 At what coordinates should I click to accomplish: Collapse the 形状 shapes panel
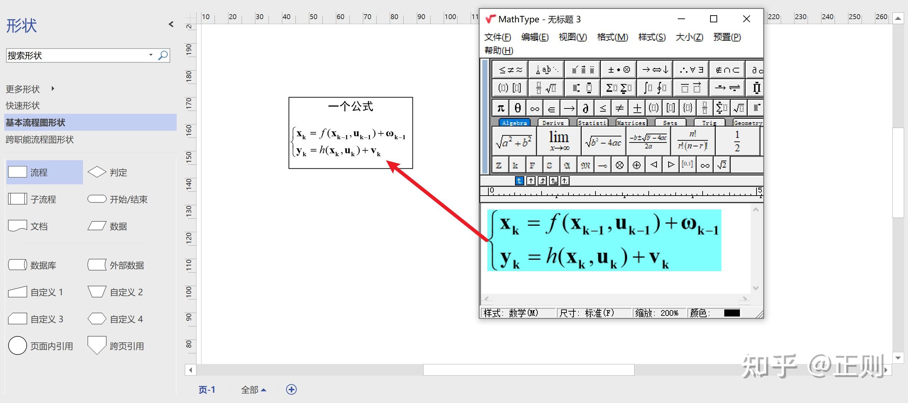click(171, 24)
